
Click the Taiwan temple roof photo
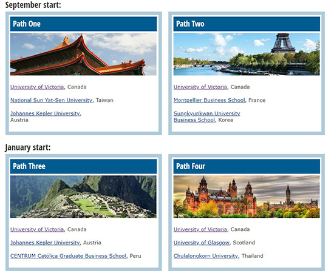click(83, 54)
